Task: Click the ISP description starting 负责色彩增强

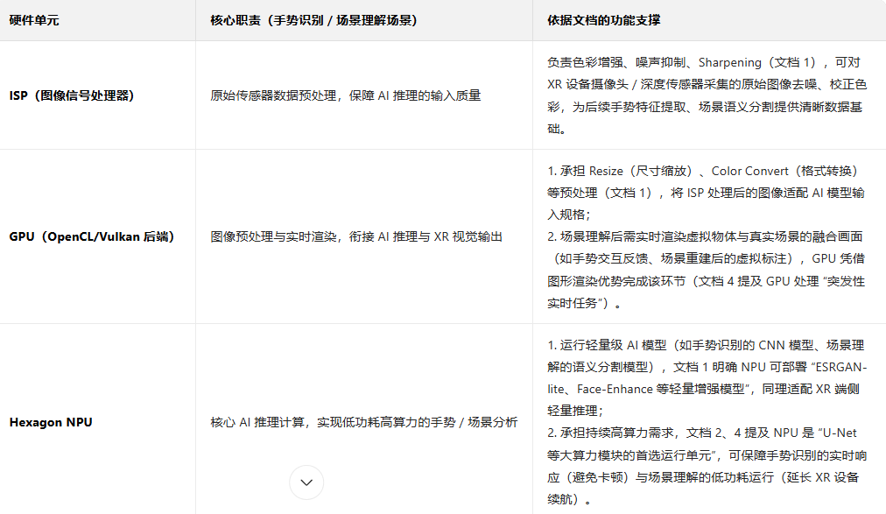Action: point(707,95)
